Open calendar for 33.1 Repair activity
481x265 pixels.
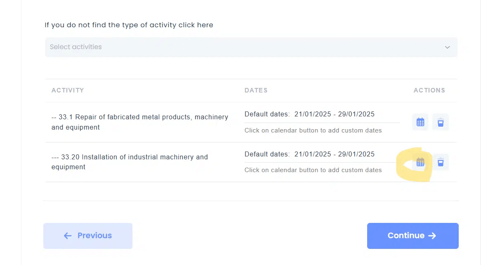coord(420,122)
